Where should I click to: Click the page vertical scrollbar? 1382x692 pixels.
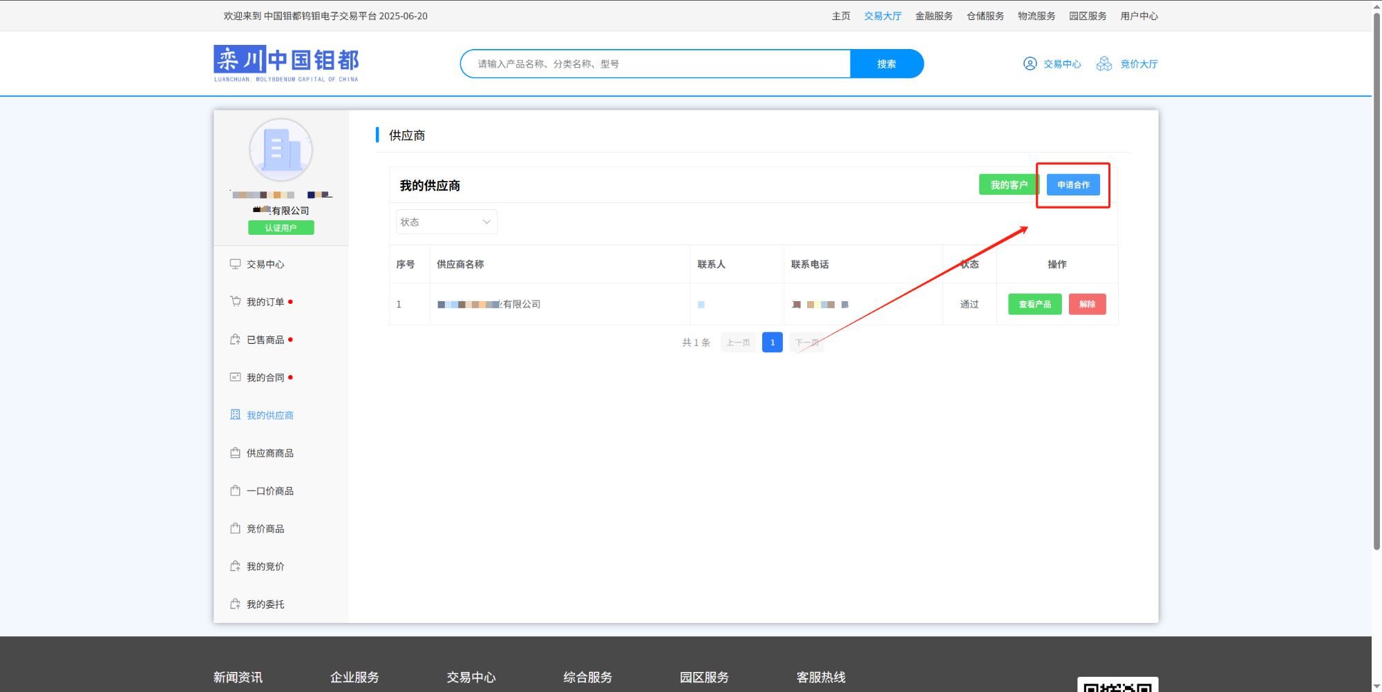1376,276
